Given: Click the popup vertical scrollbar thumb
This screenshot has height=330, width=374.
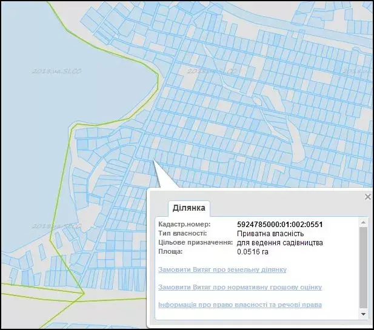Looking at the screenshot, I should [x=364, y=266].
